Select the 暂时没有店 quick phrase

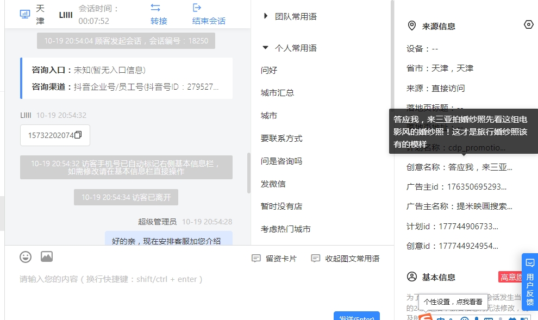click(281, 206)
